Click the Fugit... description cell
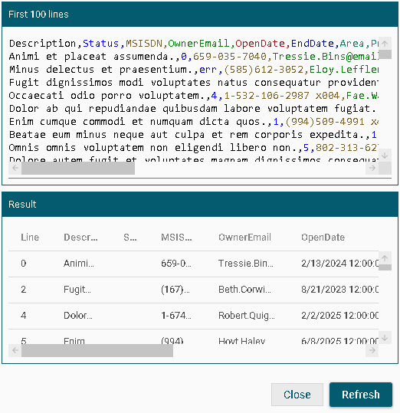The width and height of the screenshot is (400, 413). pyautogui.click(x=77, y=290)
